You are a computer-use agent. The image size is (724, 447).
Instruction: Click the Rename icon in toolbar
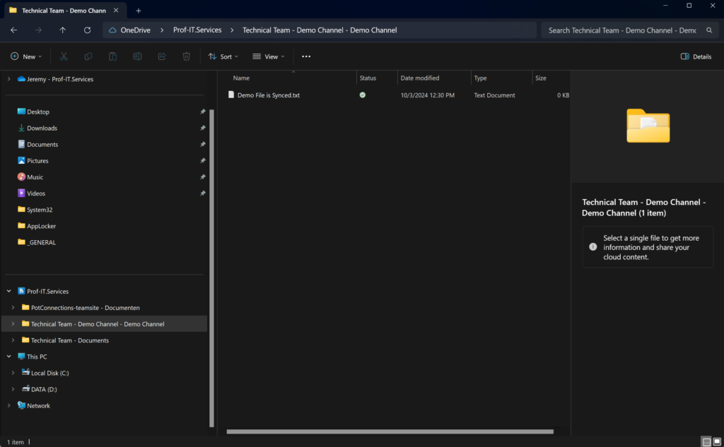click(x=137, y=56)
